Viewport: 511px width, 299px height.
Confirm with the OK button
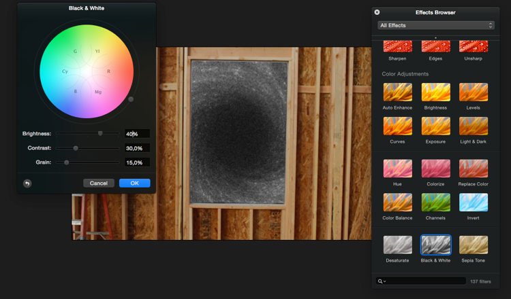135,183
